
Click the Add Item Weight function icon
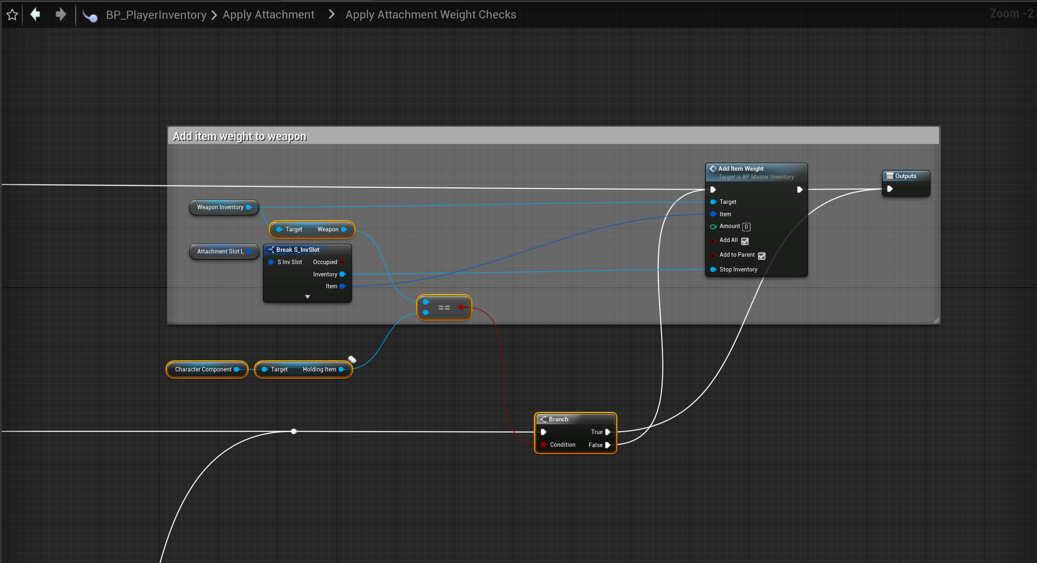713,169
